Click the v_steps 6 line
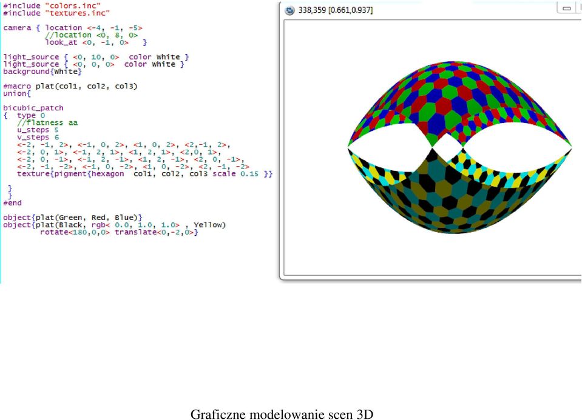 (38, 138)
